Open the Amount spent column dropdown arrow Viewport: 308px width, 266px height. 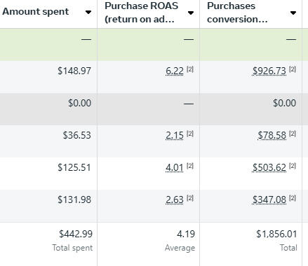tap(88, 12)
